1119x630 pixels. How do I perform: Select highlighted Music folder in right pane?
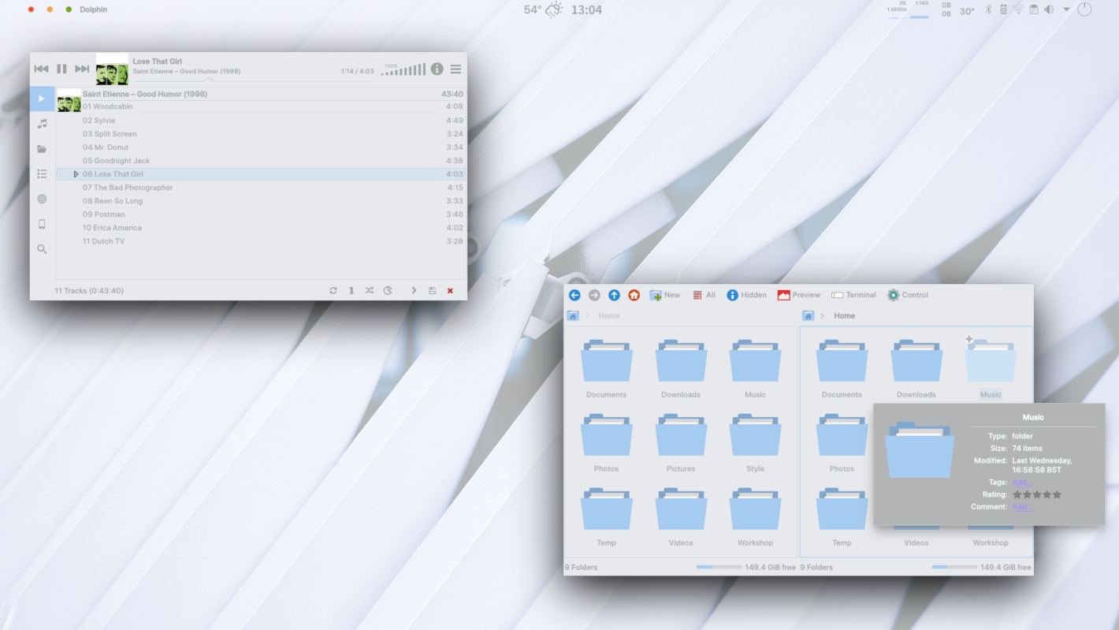coord(991,369)
